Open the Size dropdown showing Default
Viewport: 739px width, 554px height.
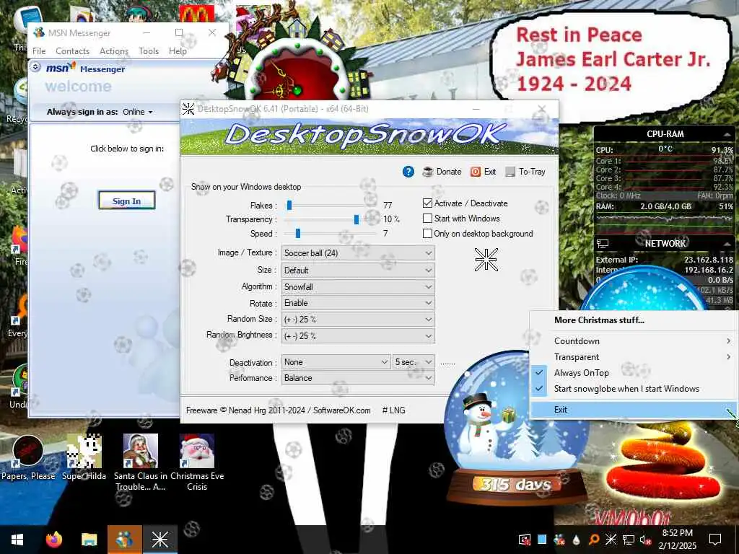pyautogui.click(x=358, y=271)
